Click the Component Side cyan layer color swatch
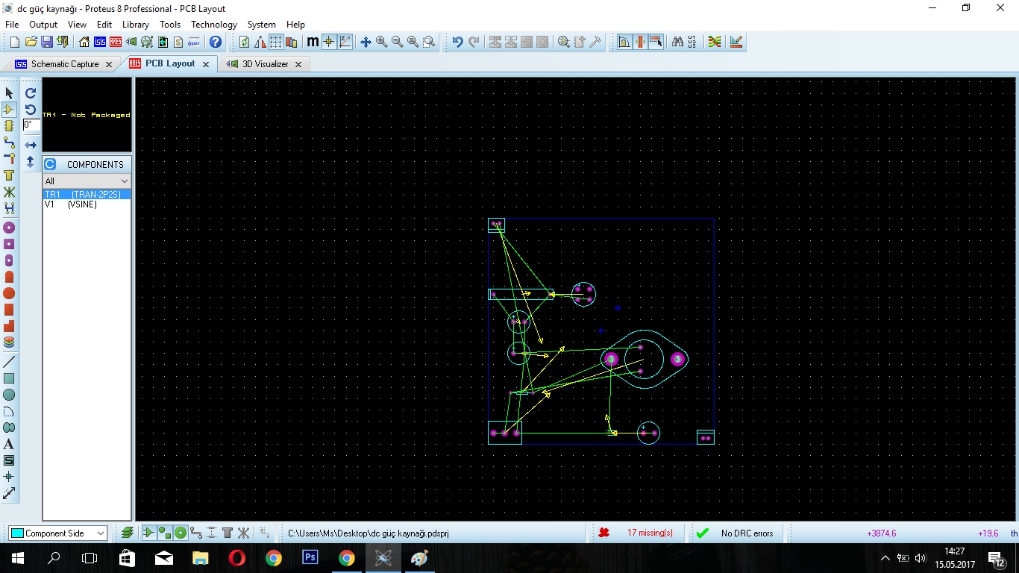Image resolution: width=1019 pixels, height=573 pixels. pos(17,533)
